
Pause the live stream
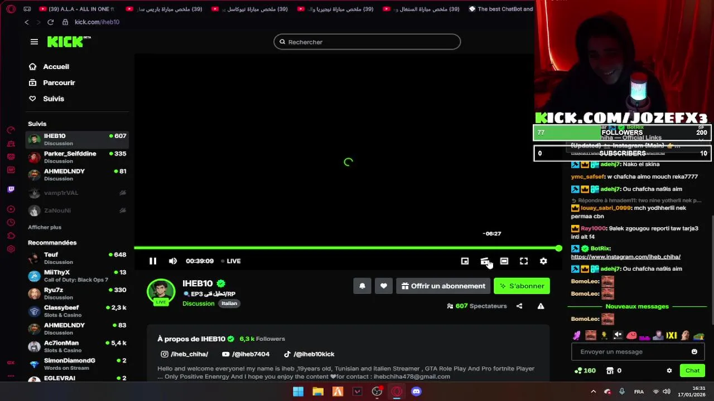pyautogui.click(x=153, y=261)
